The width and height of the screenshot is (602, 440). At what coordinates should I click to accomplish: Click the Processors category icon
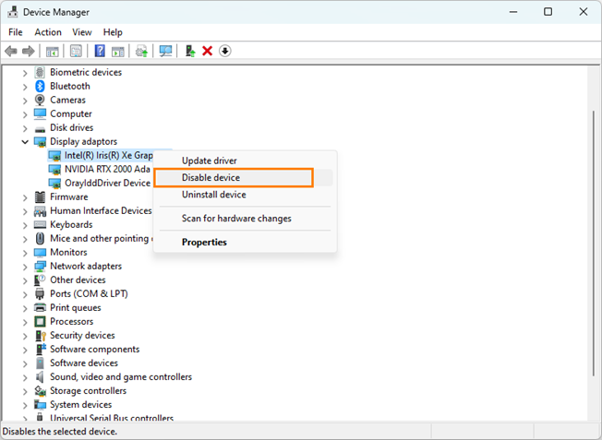tap(40, 321)
